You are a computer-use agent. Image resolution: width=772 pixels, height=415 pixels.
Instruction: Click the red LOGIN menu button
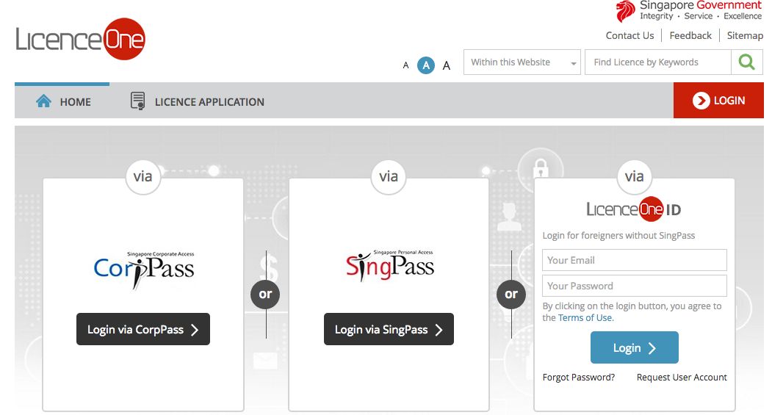718,101
